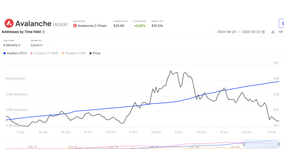
Task: Click Jun '22 in the navigator timeline
Action: tap(113, 147)
